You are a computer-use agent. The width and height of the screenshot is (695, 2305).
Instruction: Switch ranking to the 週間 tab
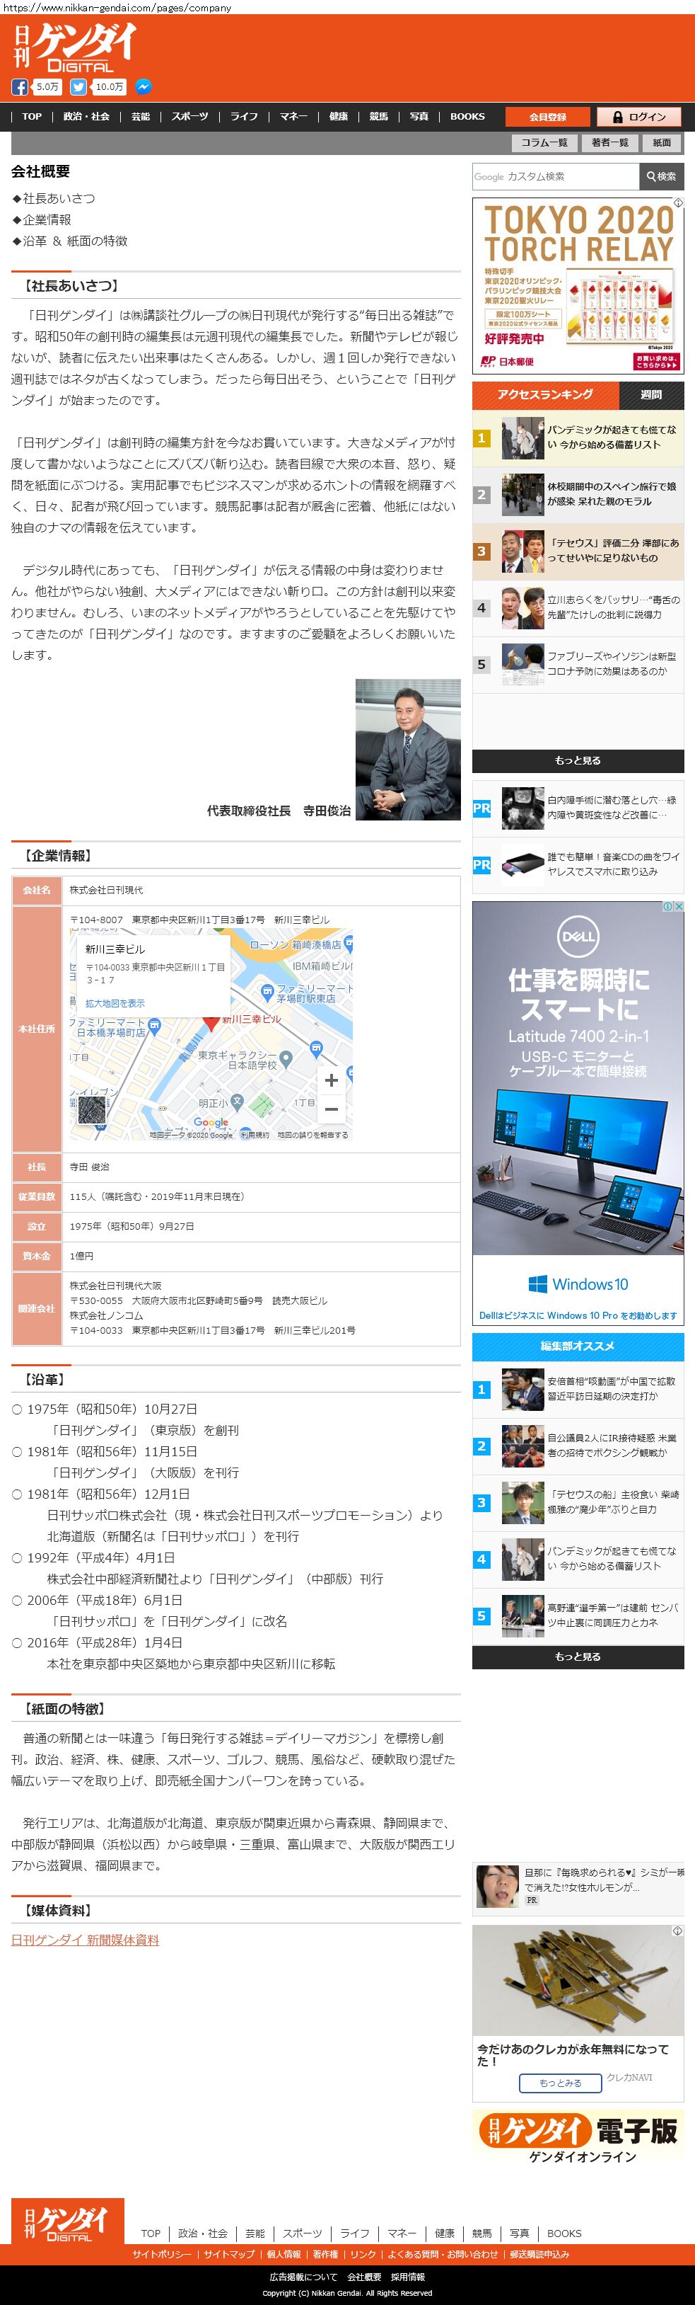(x=651, y=394)
